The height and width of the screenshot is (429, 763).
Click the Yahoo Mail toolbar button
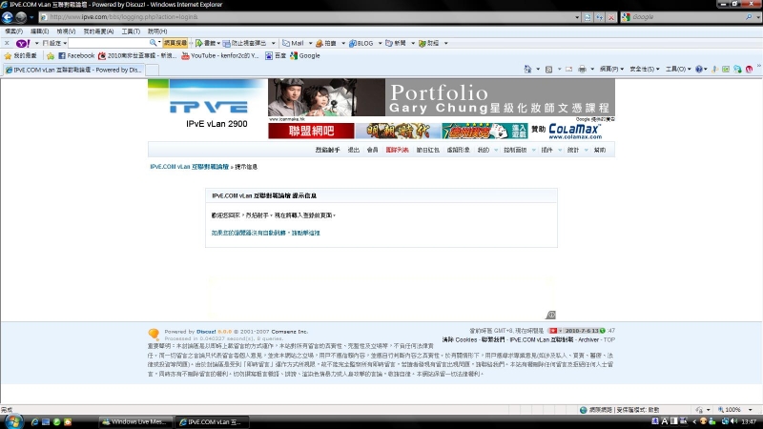click(294, 43)
